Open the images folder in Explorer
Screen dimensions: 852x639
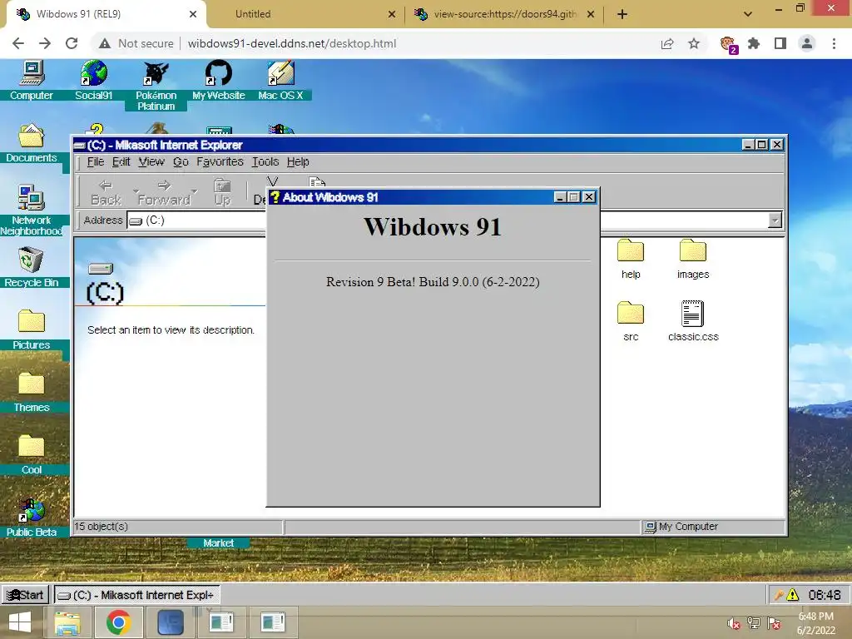click(693, 250)
